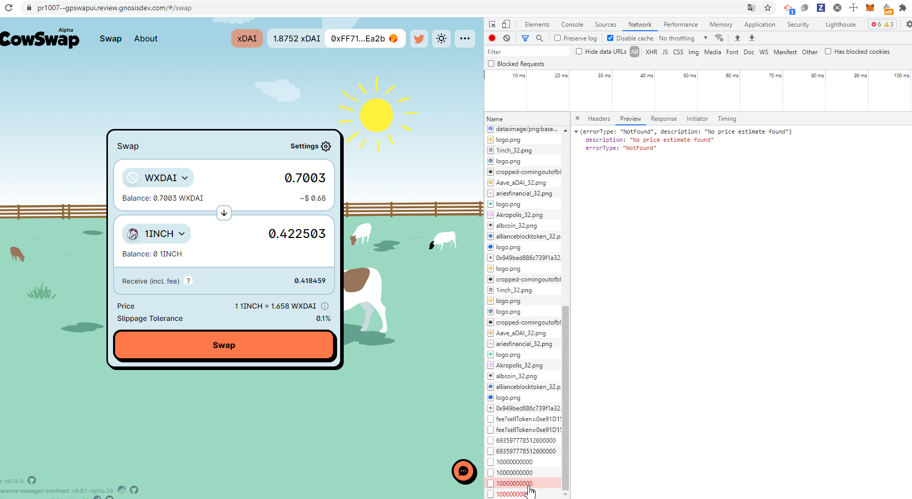This screenshot has height=499, width=912.
Task: Open the orange chat support bubble
Action: (x=464, y=471)
